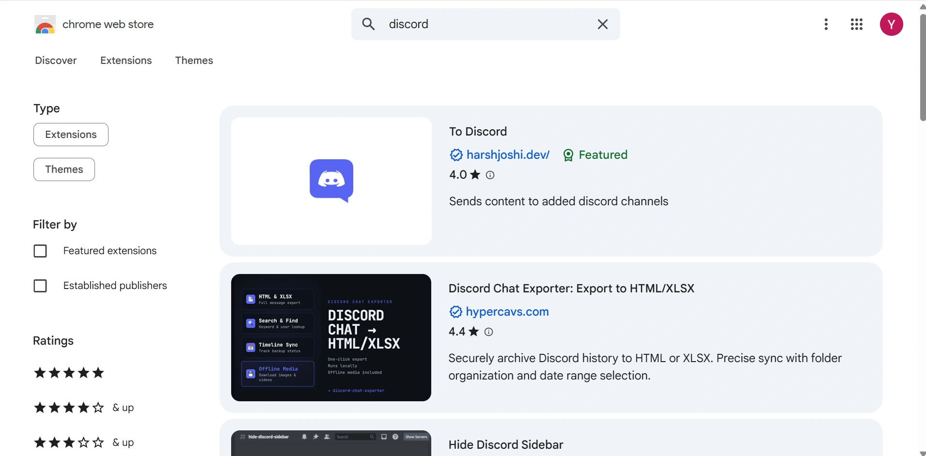The width and height of the screenshot is (926, 456).
Task: Open the To Discord extension thumbnail
Action: pos(331,181)
